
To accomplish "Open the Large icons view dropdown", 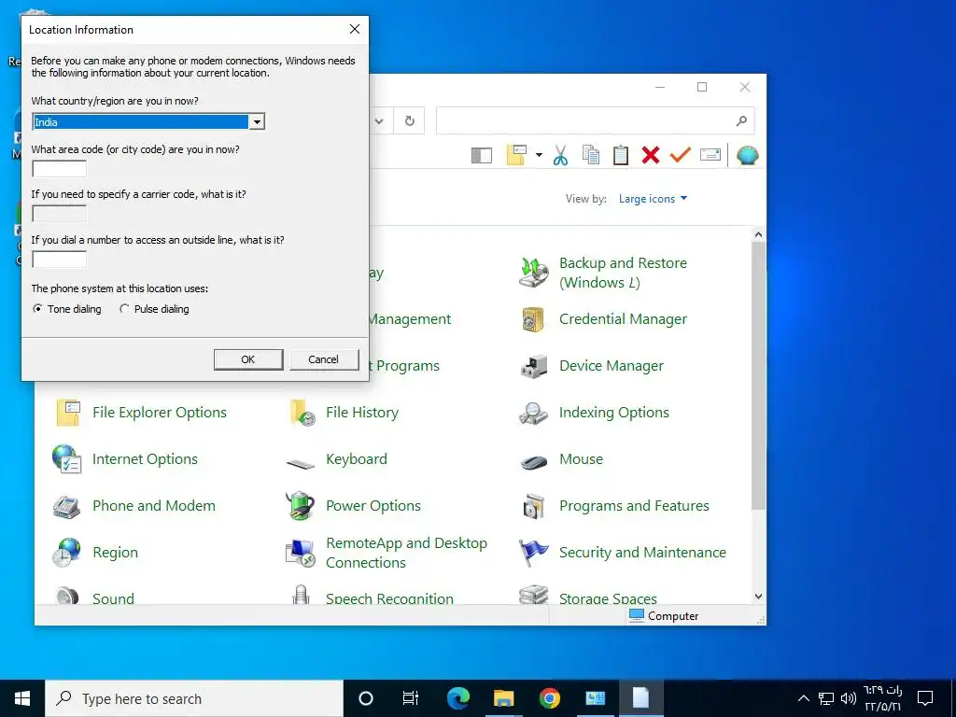I will (x=653, y=199).
